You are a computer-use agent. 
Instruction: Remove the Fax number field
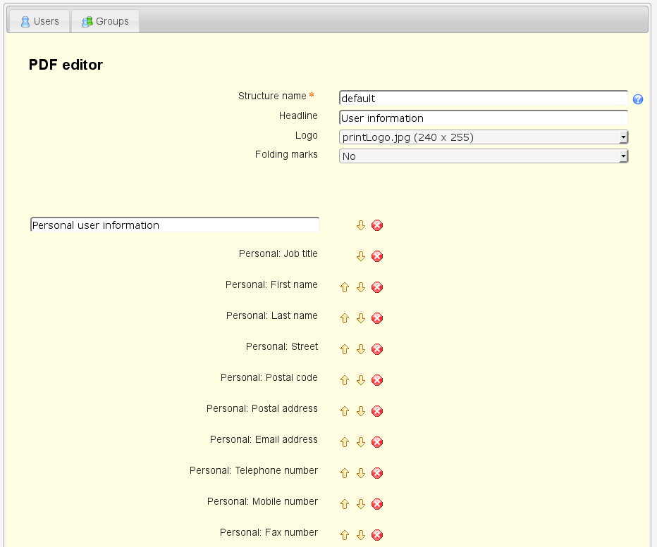(x=377, y=535)
